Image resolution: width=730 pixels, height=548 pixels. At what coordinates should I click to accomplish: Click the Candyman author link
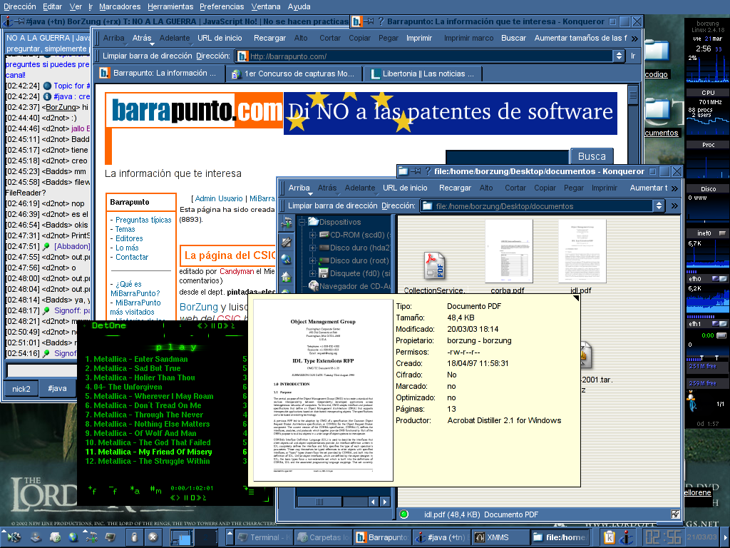click(237, 271)
